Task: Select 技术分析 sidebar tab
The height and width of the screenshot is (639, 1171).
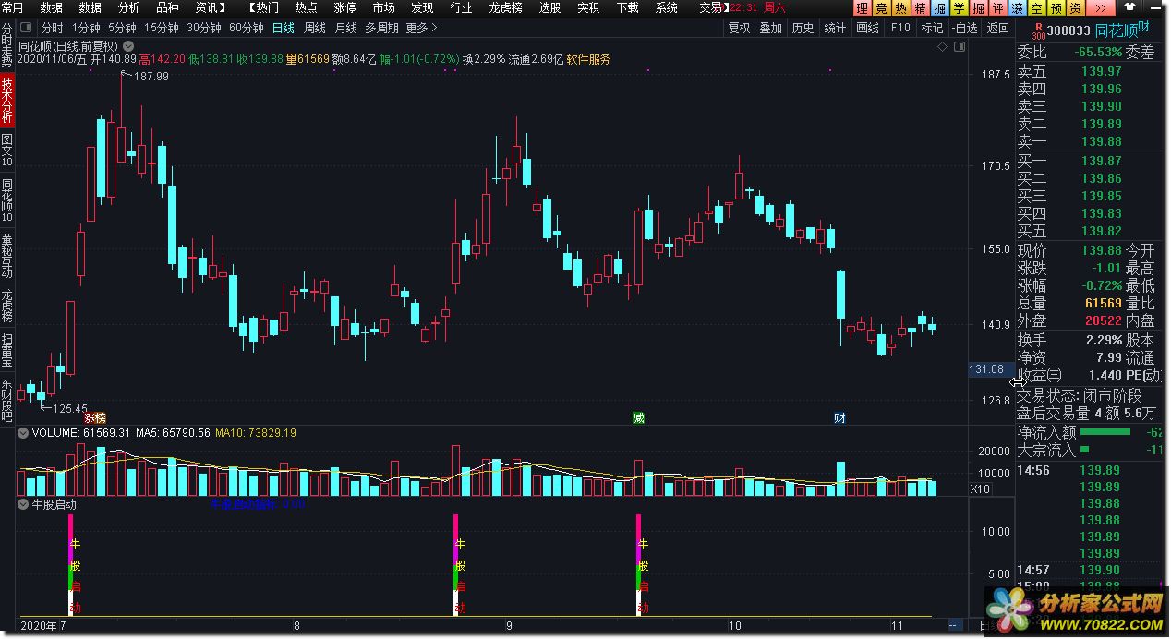Action: click(x=7, y=100)
